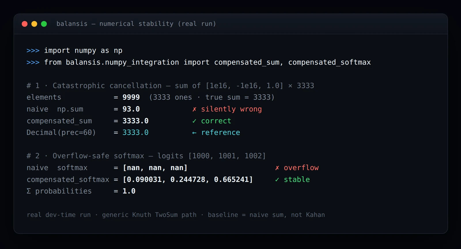Click the red close window button
The width and height of the screenshot is (461, 249).
24,24
